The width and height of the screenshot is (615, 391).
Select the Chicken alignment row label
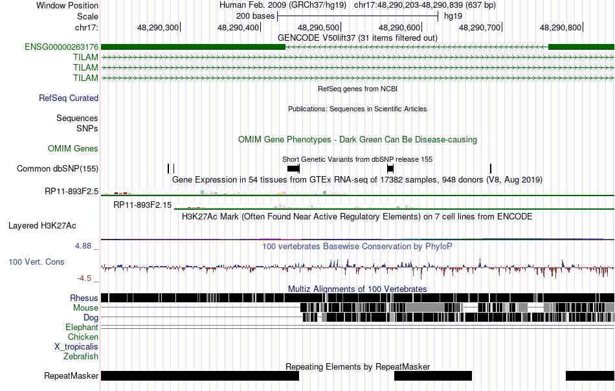pyautogui.click(x=83, y=337)
